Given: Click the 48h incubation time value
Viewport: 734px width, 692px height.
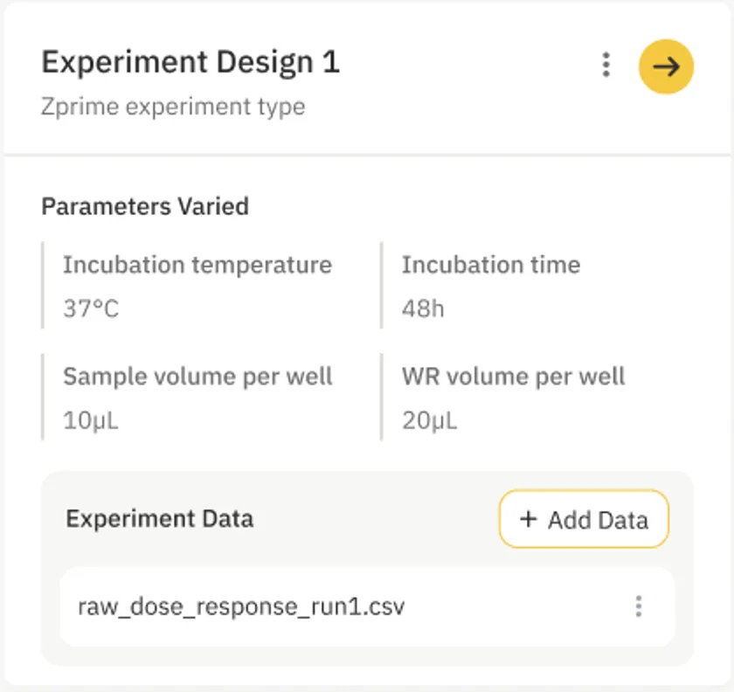Looking at the screenshot, I should (x=423, y=308).
